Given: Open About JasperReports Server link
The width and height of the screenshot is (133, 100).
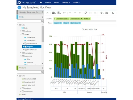Looking at the screenshot, I should (x=26, y=99).
